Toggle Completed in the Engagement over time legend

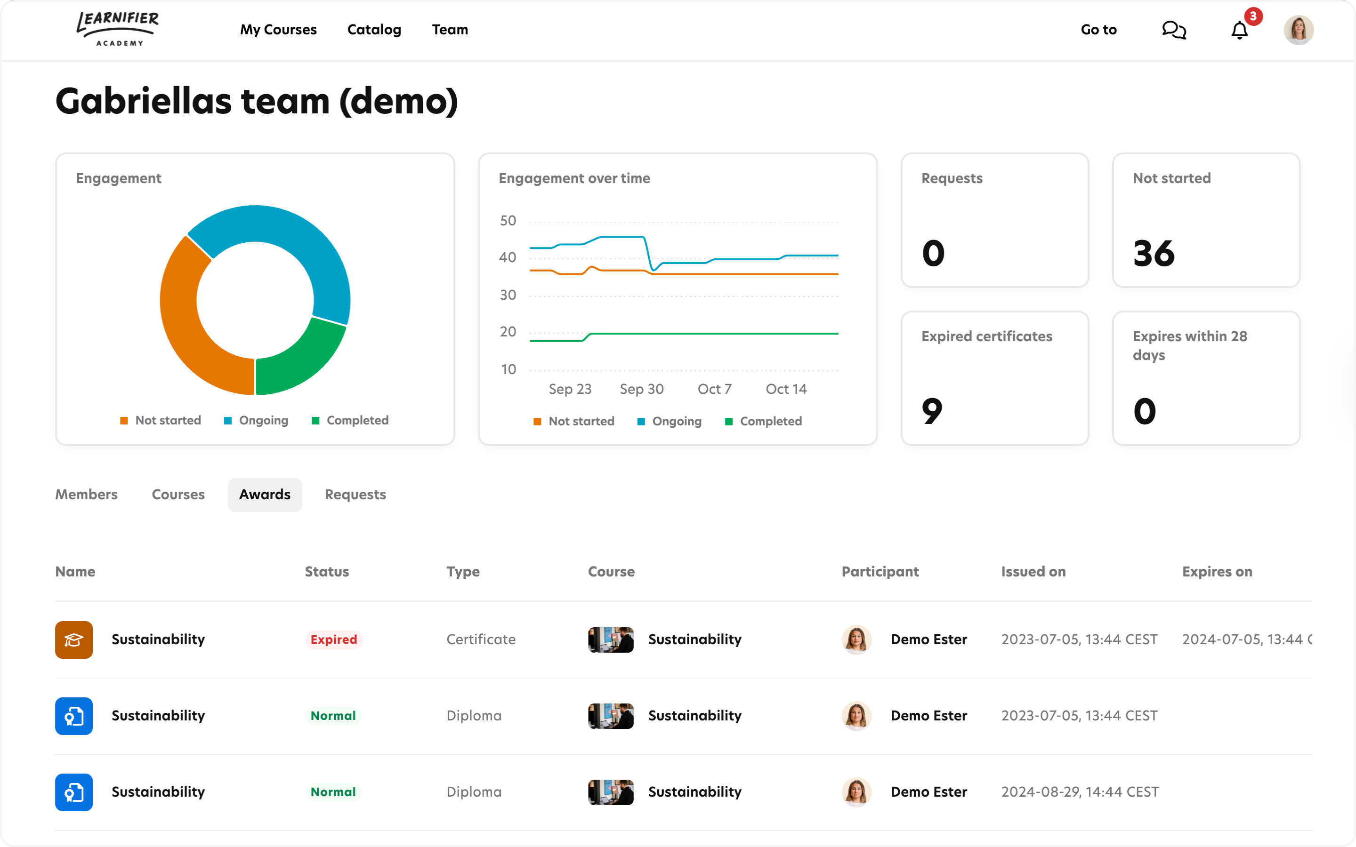point(763,421)
